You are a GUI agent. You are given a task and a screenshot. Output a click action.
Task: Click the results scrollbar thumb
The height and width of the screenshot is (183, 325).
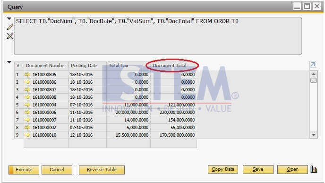314,80
